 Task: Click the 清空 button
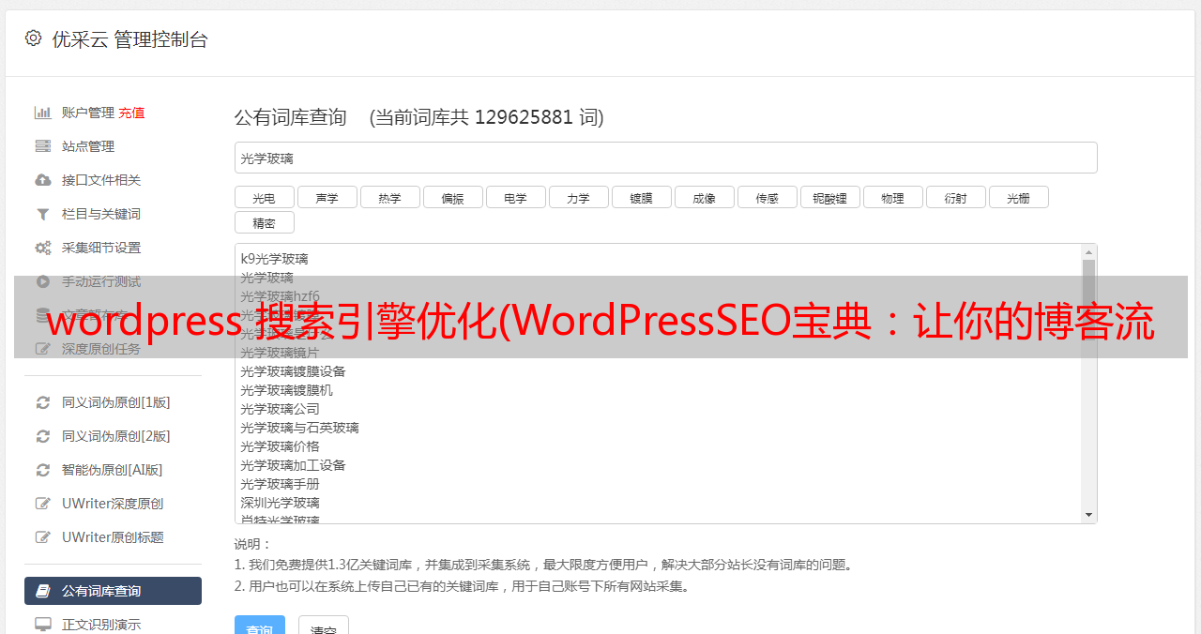click(x=324, y=626)
